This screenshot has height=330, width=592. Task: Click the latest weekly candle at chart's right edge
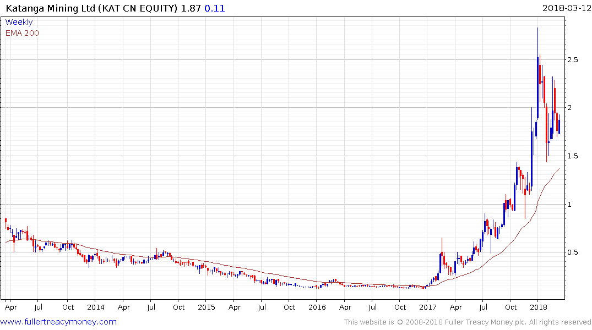pyautogui.click(x=559, y=124)
